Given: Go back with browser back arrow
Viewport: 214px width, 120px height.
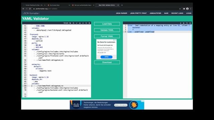Looking at the screenshot, I should (23, 9).
